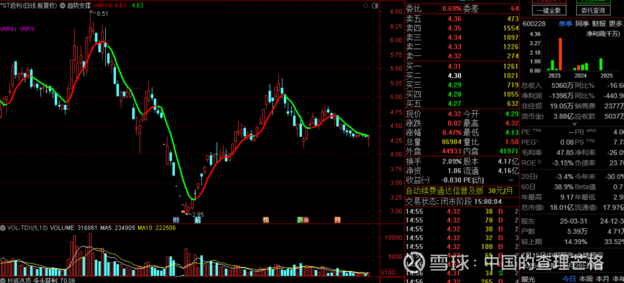Click the tall orange 2023 profit bar
The height and width of the screenshot is (283, 624).
[x=560, y=54]
